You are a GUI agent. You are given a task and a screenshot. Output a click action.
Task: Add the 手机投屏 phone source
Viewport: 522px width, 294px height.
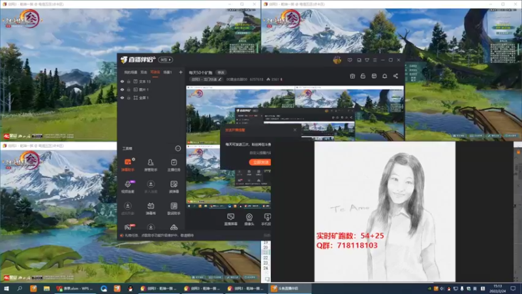[266, 220]
